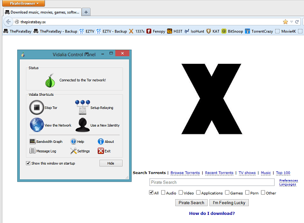Click the How do I download? link
This screenshot has height=223, width=304.
(212, 213)
